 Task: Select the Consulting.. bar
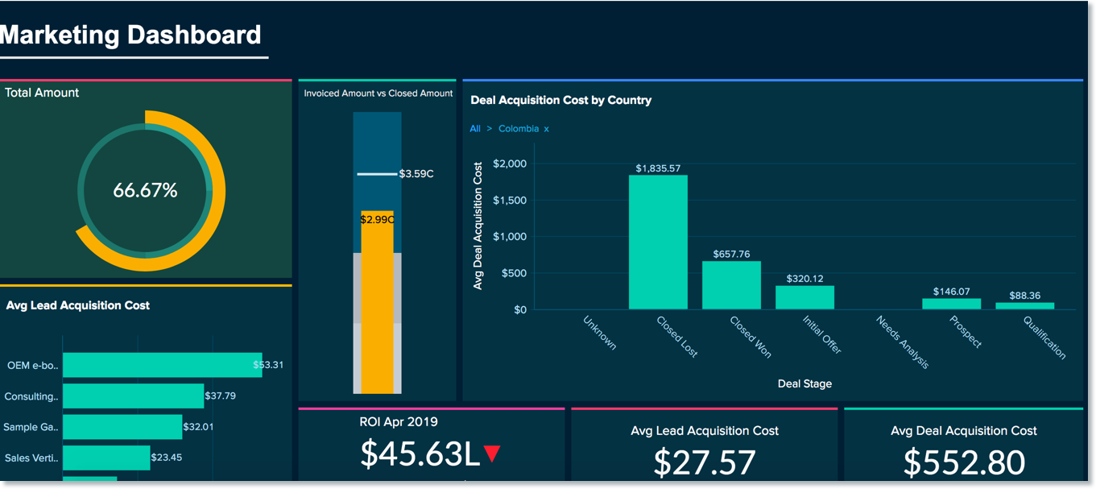[x=133, y=396]
